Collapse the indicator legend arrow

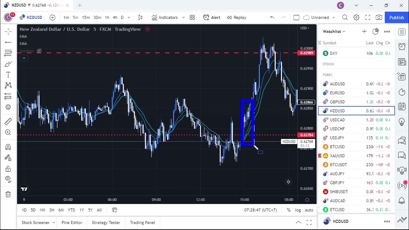24,58
